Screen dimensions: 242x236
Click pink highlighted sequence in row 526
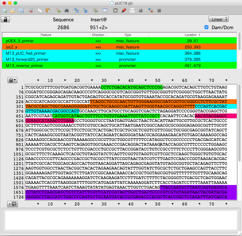click(50, 121)
